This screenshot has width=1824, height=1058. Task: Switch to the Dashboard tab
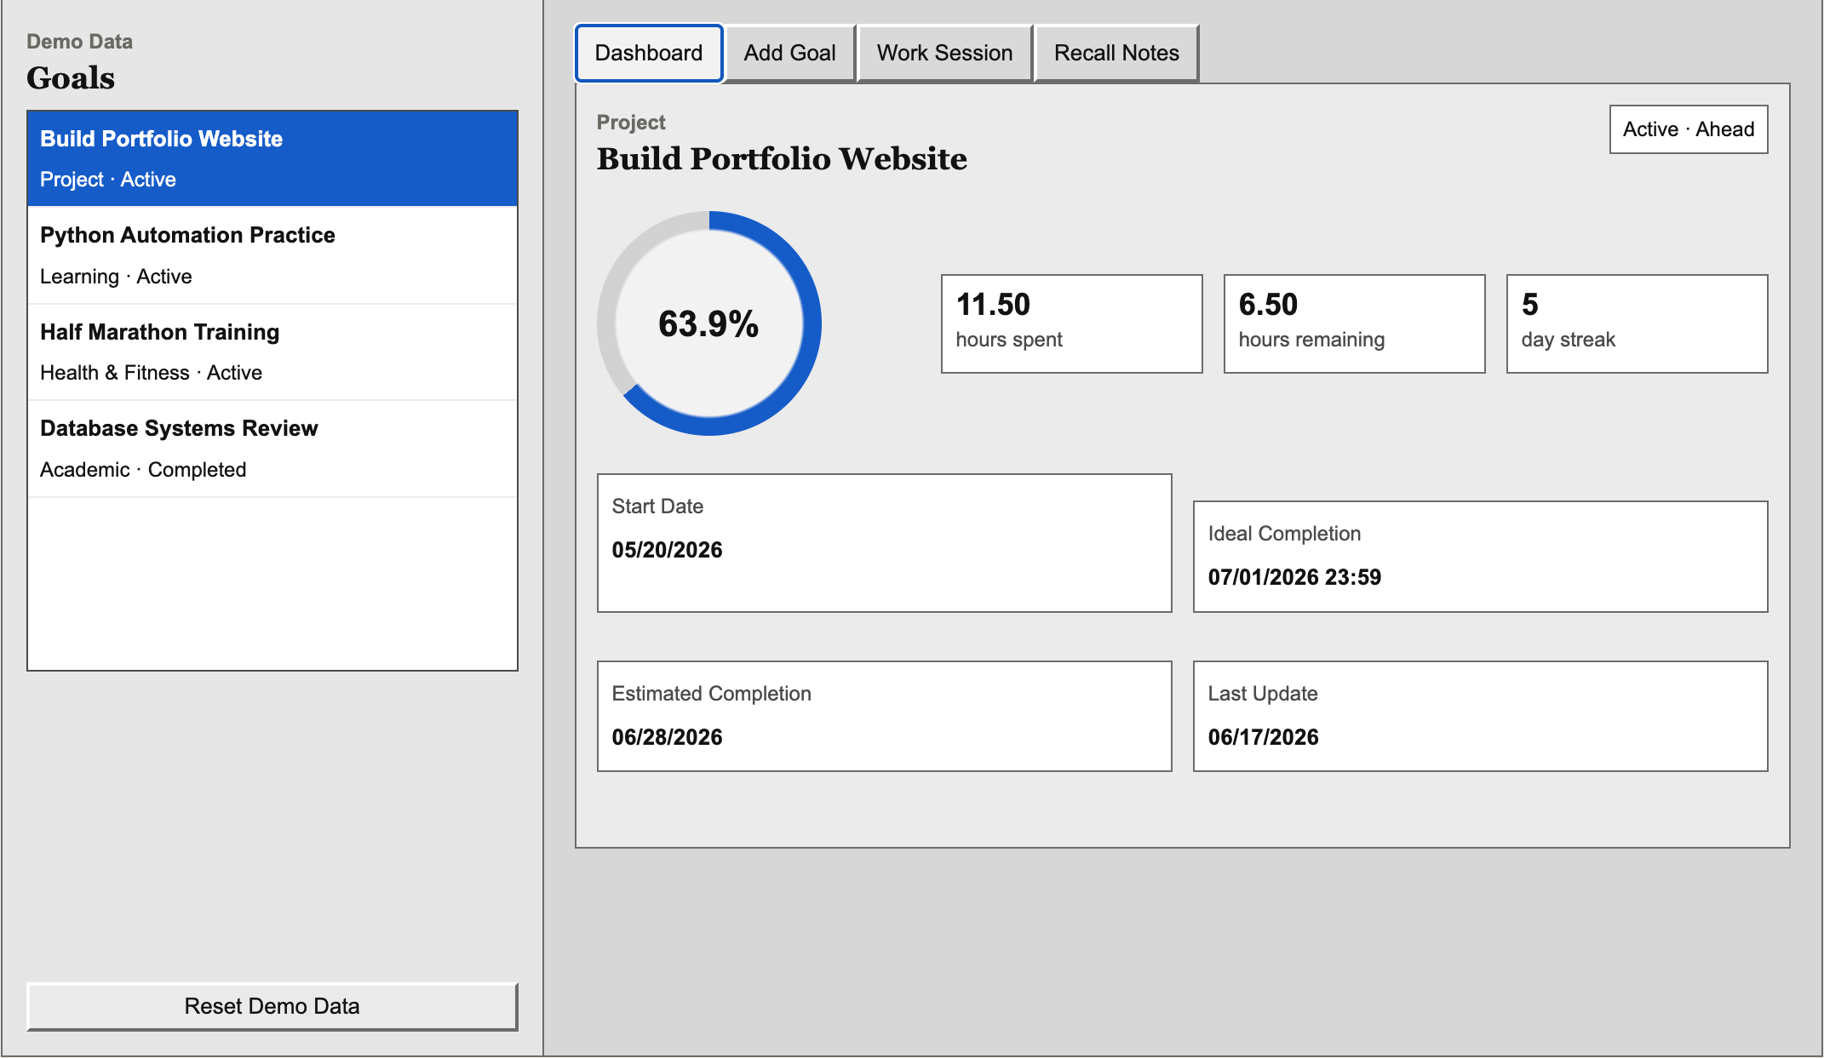click(x=649, y=53)
